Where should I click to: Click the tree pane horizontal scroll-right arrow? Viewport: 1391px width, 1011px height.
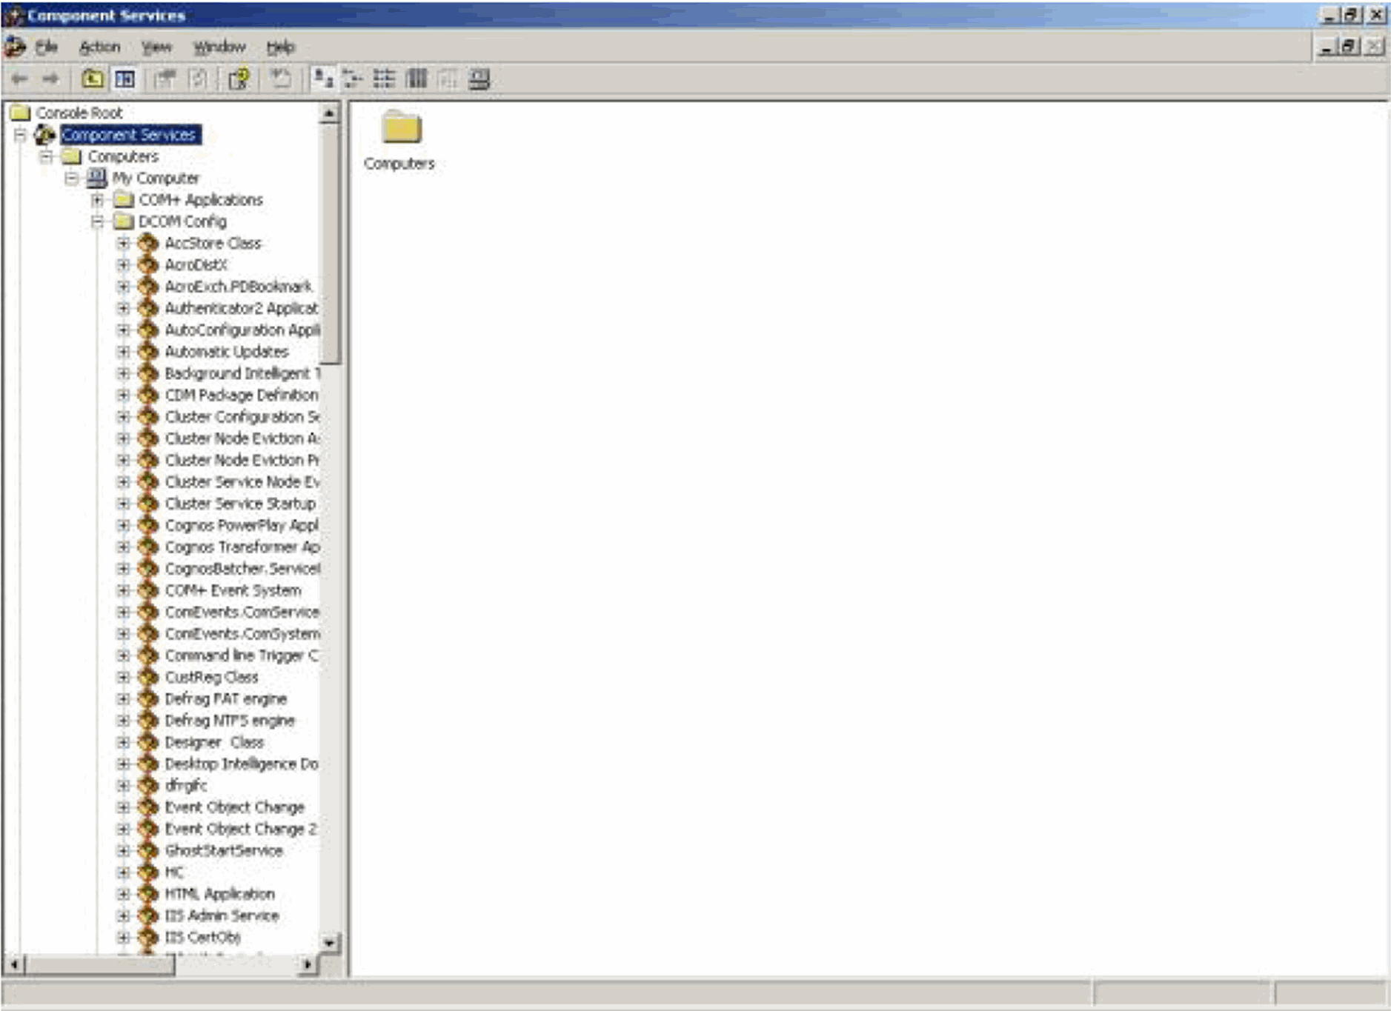(x=308, y=964)
